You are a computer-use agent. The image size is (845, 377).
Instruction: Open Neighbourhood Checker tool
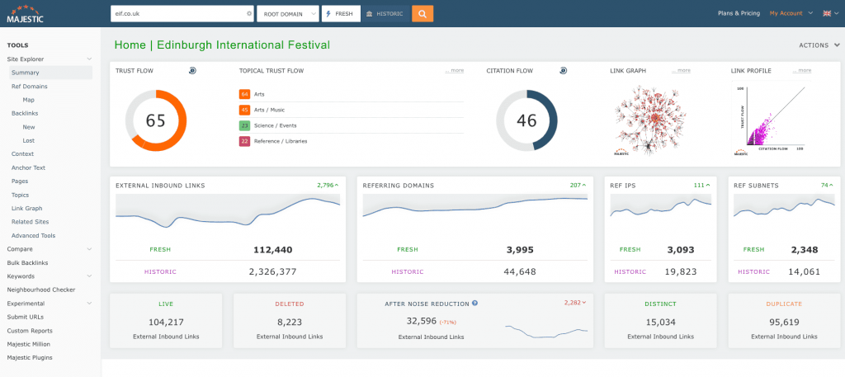click(x=41, y=290)
